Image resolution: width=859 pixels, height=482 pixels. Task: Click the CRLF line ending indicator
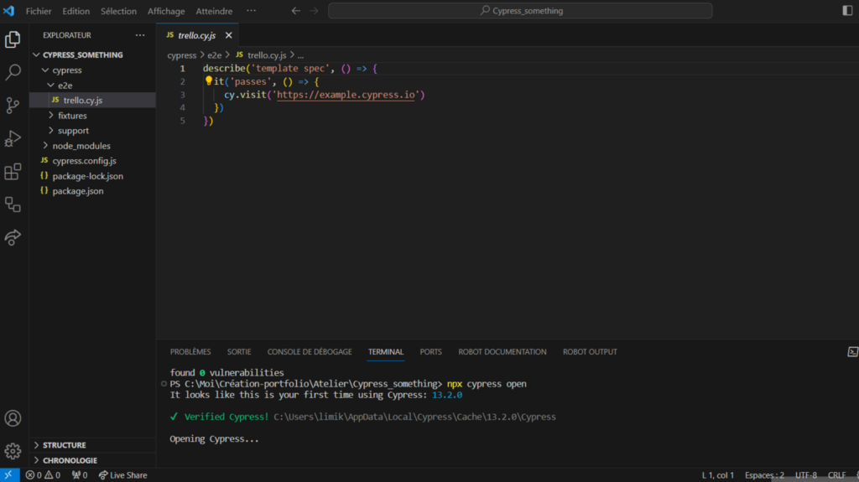836,475
